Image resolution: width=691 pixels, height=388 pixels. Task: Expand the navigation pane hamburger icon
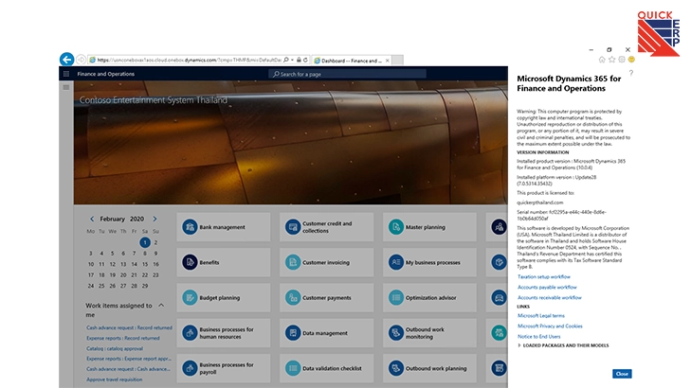click(x=66, y=88)
